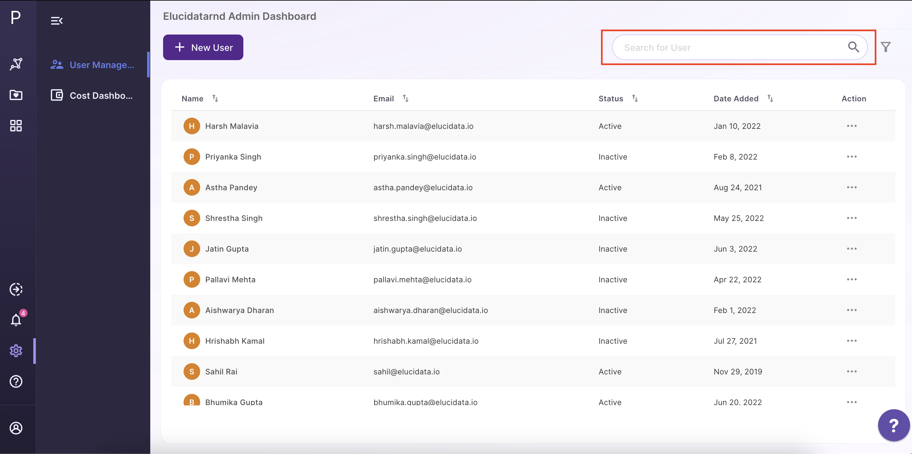Collapse the sidebar menu icon
The image size is (912, 454).
(x=57, y=21)
